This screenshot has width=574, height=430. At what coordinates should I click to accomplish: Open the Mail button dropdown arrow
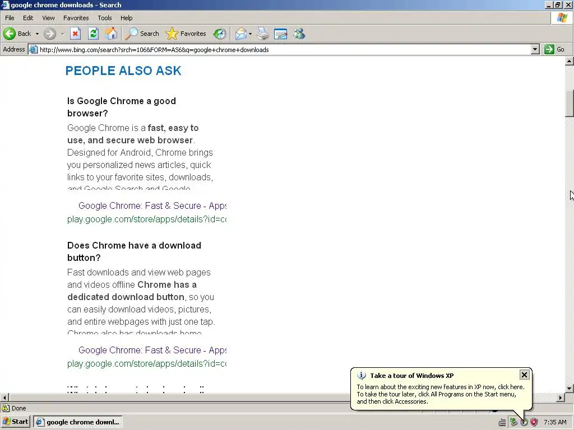point(251,34)
